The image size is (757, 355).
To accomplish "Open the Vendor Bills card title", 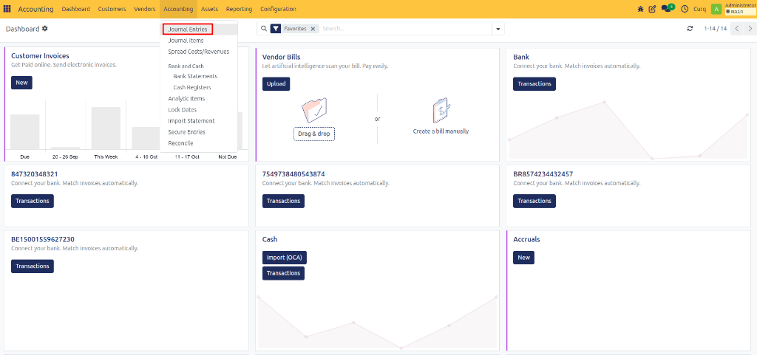I will coord(282,57).
